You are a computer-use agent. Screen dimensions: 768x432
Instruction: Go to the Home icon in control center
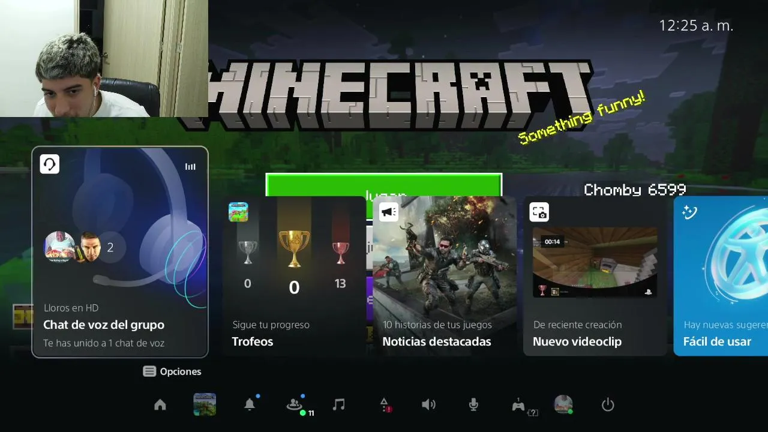click(160, 405)
